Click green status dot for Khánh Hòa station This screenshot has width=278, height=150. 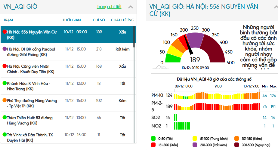(x=5, y=83)
